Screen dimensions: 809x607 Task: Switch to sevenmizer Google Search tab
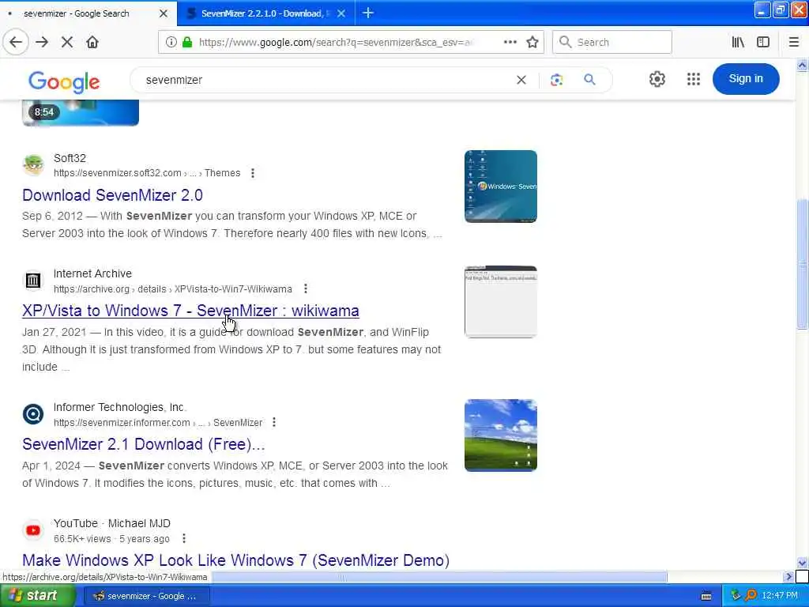pyautogui.click(x=77, y=13)
